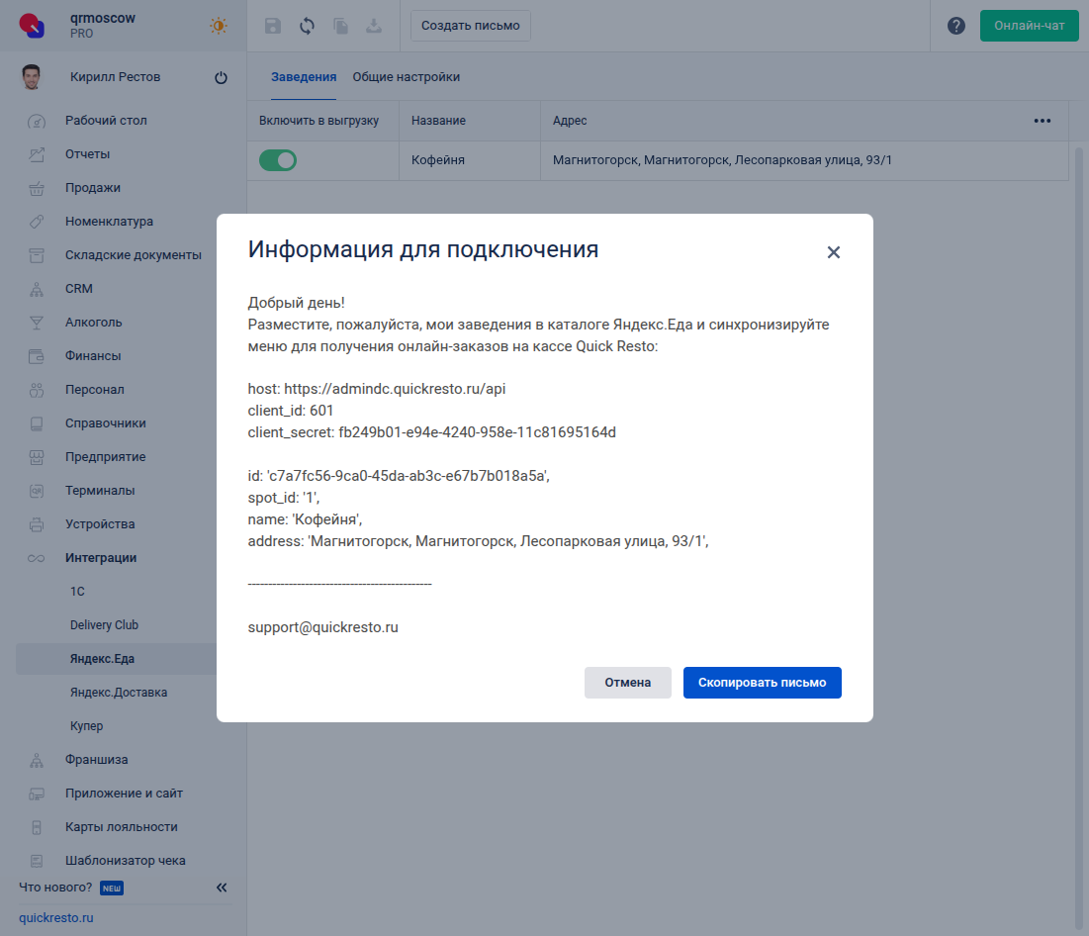
Task: Select the Заведения tab
Action: tap(304, 77)
